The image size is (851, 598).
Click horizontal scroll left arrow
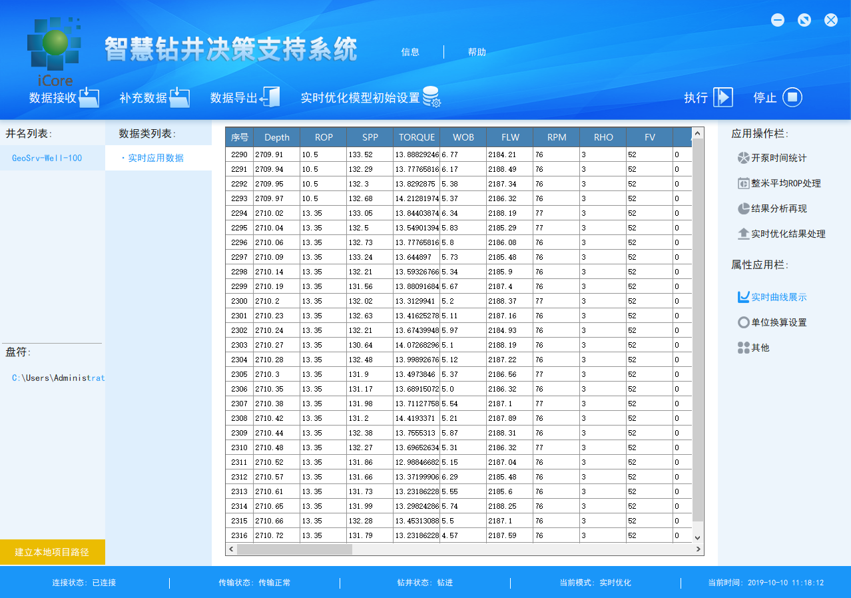(232, 549)
